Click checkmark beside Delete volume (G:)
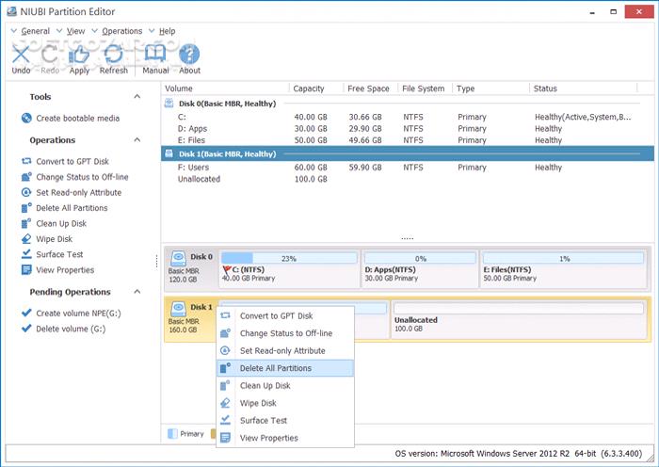This screenshot has width=659, height=467. [x=26, y=329]
